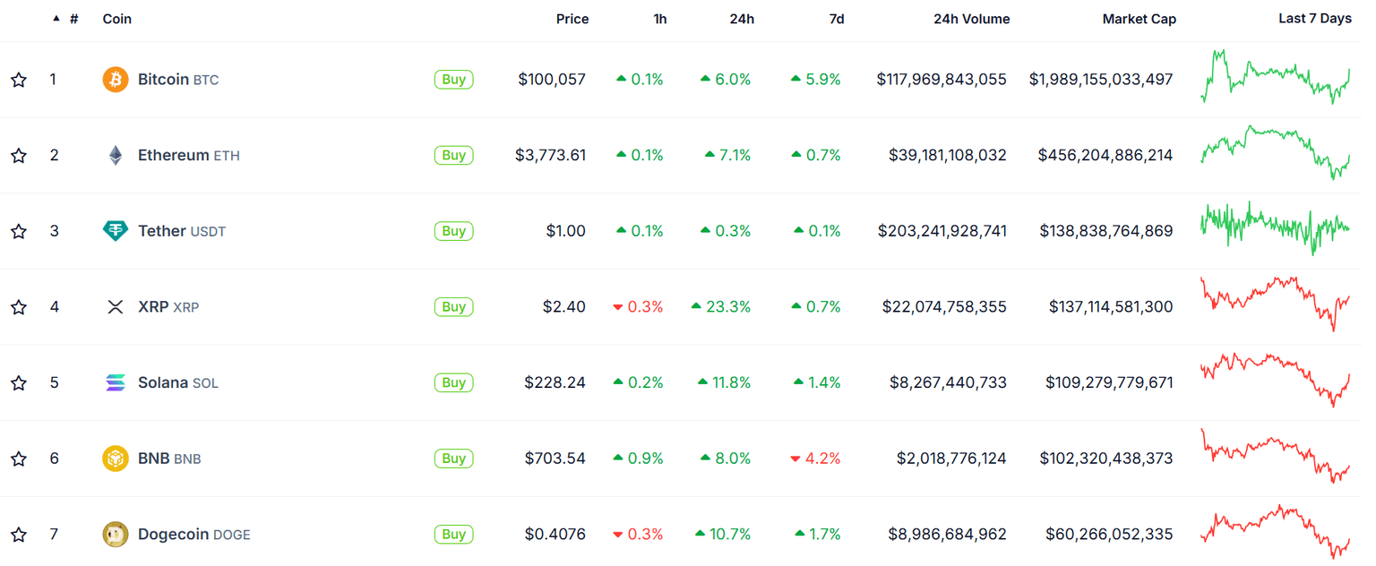Viewport: 1376px width, 566px height.
Task: Click the Bitcoin BTC coin logo
Action: [x=115, y=79]
